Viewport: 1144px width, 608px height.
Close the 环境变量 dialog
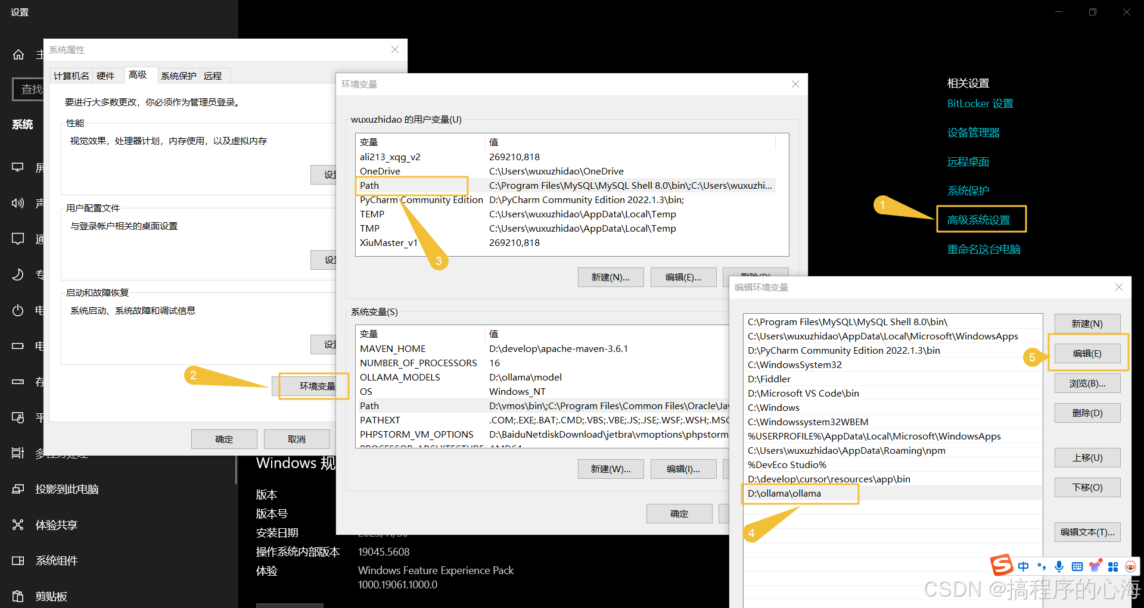pyautogui.click(x=795, y=84)
